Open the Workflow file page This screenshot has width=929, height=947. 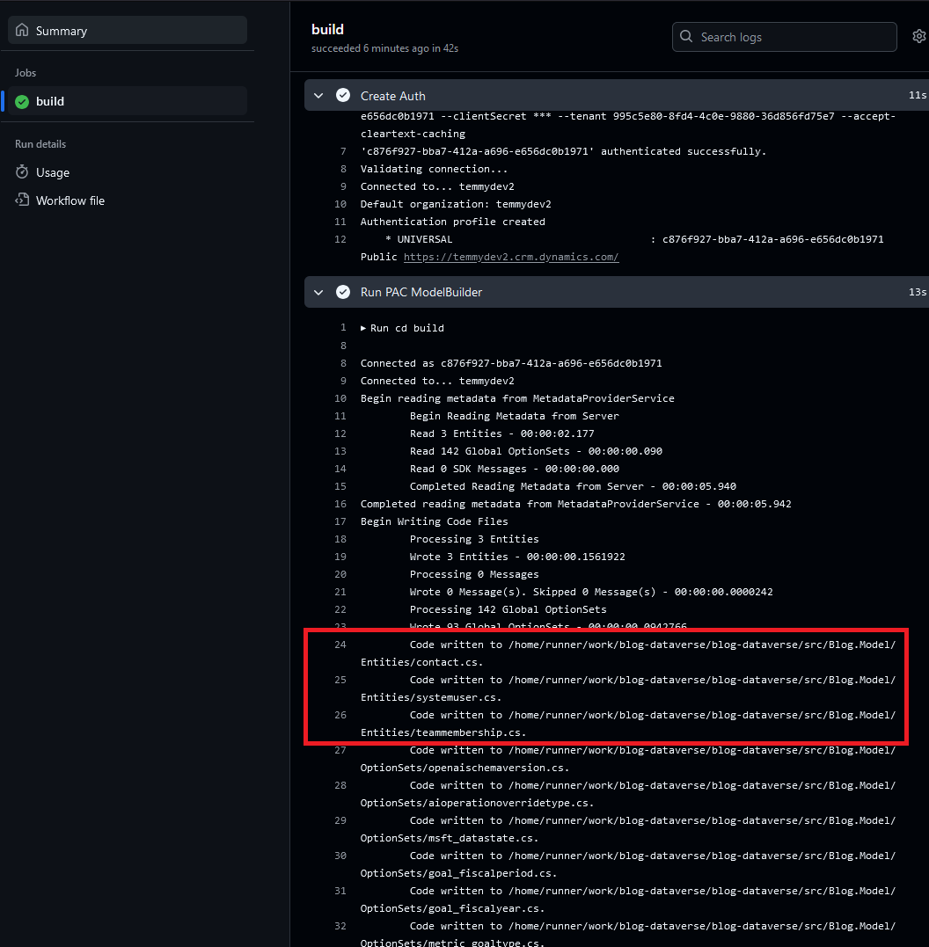pos(70,200)
